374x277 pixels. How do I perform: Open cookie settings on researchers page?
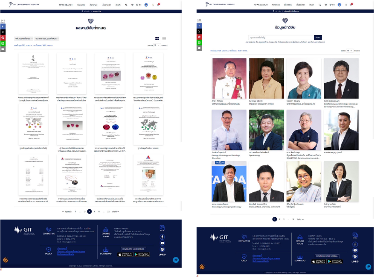pos(202,267)
